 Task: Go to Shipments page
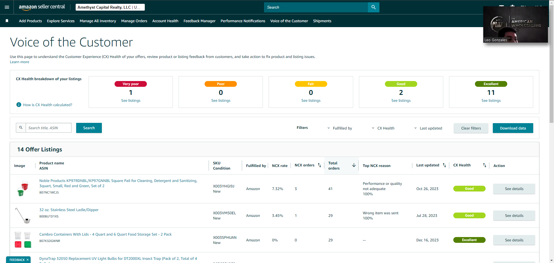[x=322, y=21]
